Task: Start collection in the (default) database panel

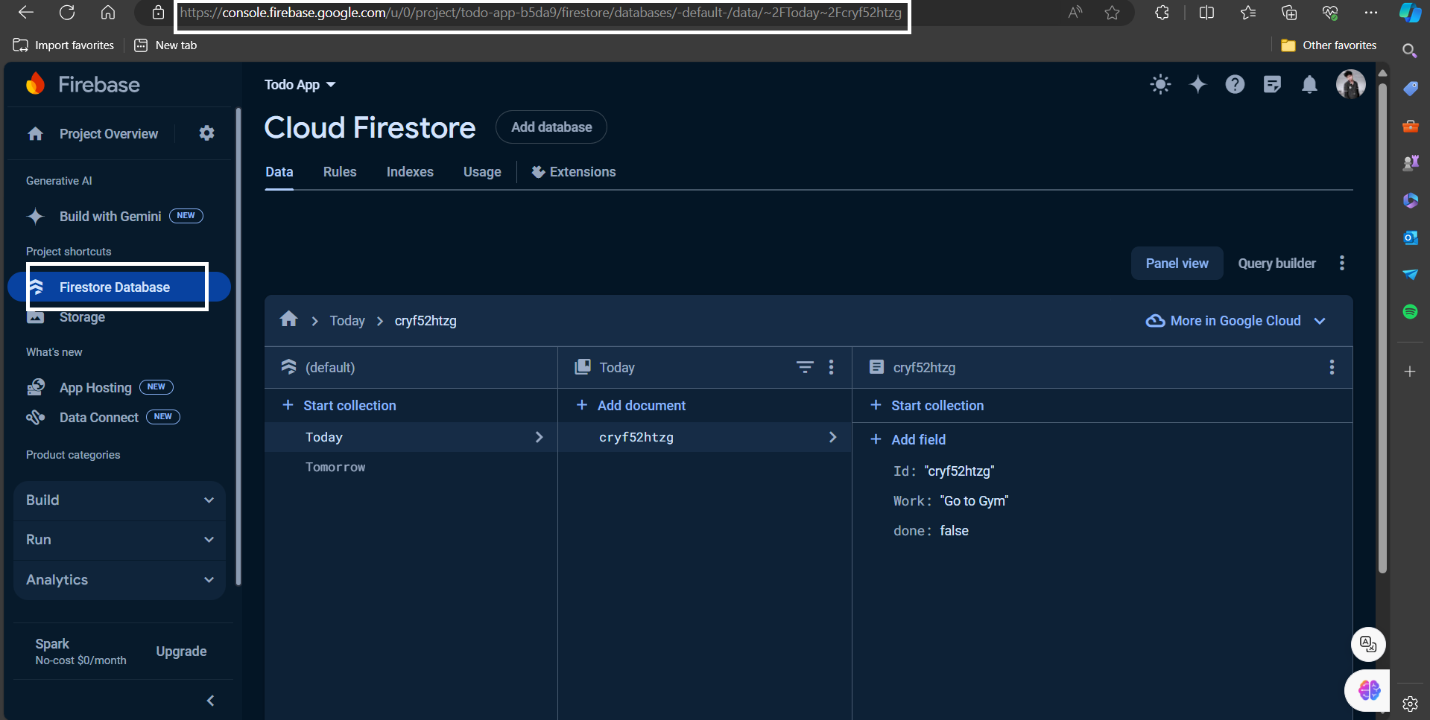Action: [339, 406]
